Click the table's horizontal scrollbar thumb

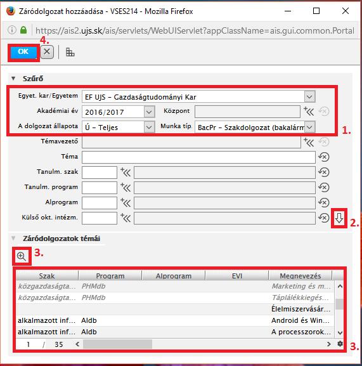117,344
